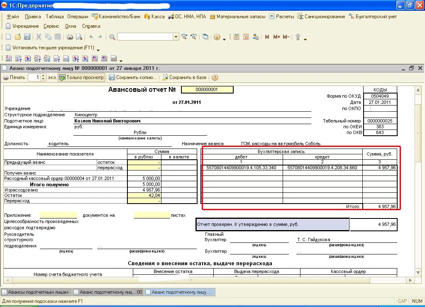Screen dimensions: 425x307
Task: Save using the floppy disk icon
Action: [x=27, y=37]
